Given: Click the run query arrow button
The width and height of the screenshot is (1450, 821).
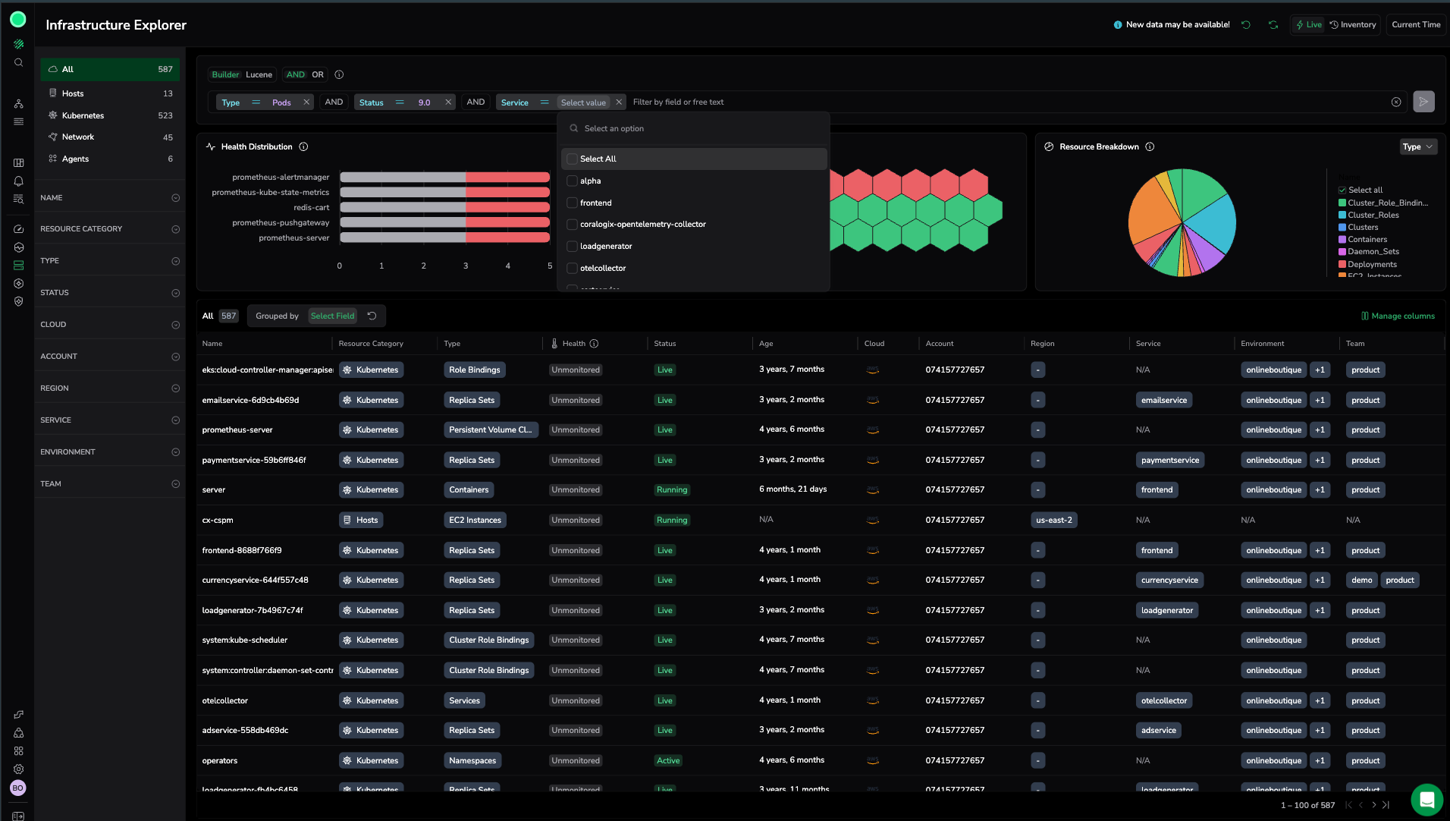Looking at the screenshot, I should [1423, 102].
